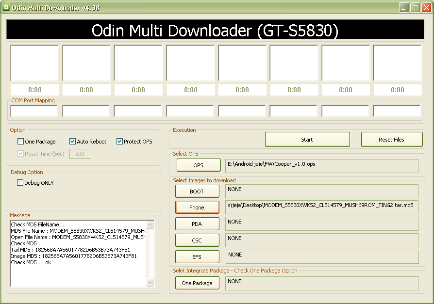Screen dimensions: 434x304
Task: Choose a BOOT image file
Action: 197,192
